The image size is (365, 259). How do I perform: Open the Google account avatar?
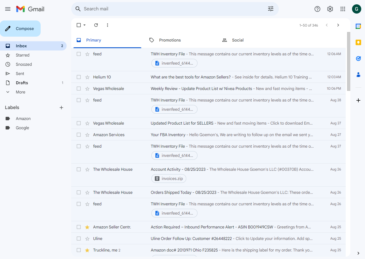coord(357,9)
